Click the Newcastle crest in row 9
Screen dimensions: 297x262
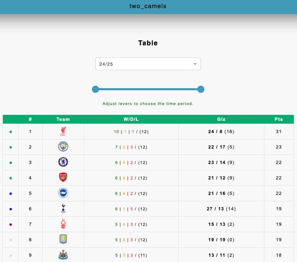pyautogui.click(x=63, y=255)
